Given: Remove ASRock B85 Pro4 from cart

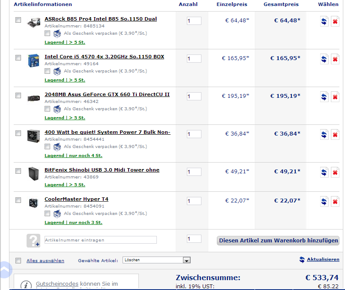Looking at the screenshot, I should pos(335,21).
